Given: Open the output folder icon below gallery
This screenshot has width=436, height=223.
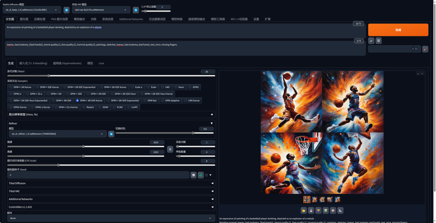Looking at the screenshot, I should 304,210.
